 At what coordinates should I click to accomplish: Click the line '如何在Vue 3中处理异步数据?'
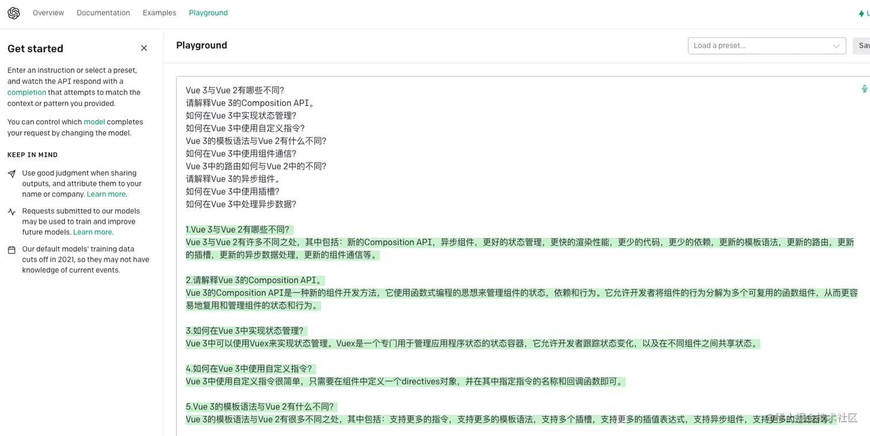point(241,204)
